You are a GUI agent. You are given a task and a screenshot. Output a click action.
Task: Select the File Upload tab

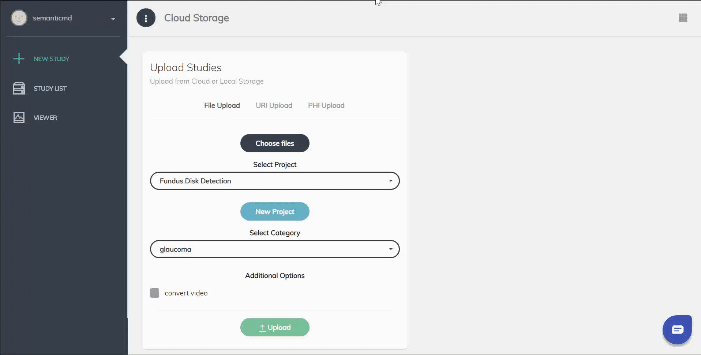[x=222, y=106]
